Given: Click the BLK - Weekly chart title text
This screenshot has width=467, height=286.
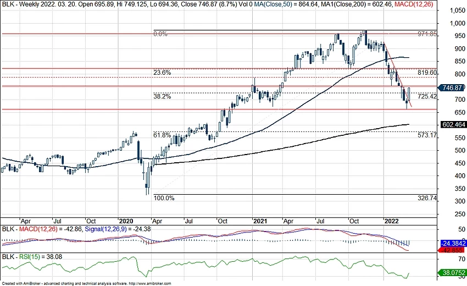Looking at the screenshot, I should pos(20,4).
